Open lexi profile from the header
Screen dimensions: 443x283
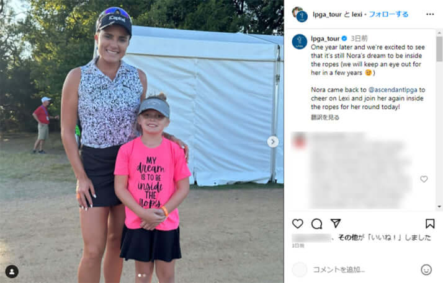click(x=357, y=14)
